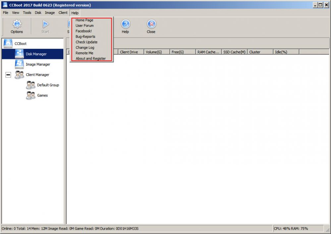This screenshot has height=234, width=331.
Task: Minimize the CCBoot window
Action: tap(315, 5)
